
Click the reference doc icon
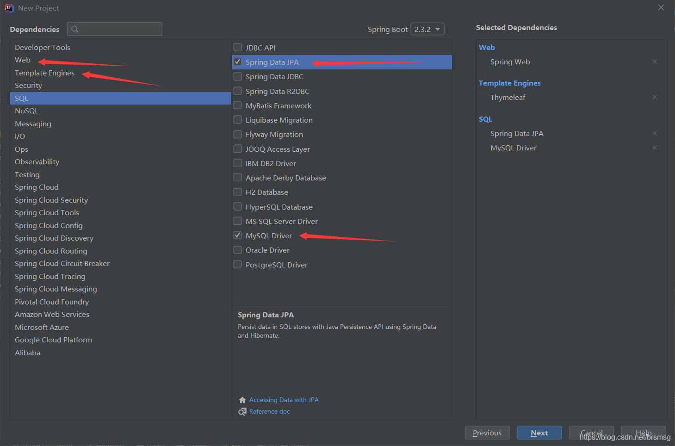[x=242, y=412]
